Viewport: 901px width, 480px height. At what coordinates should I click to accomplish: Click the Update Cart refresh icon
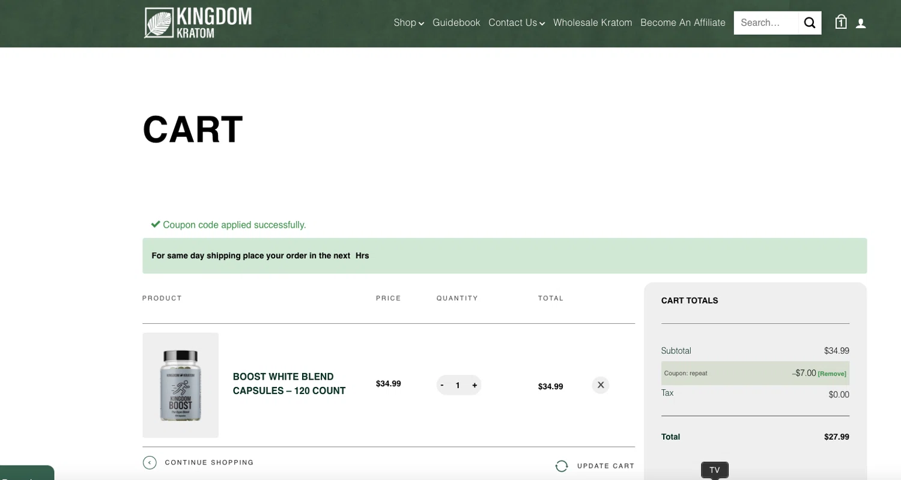tap(562, 466)
